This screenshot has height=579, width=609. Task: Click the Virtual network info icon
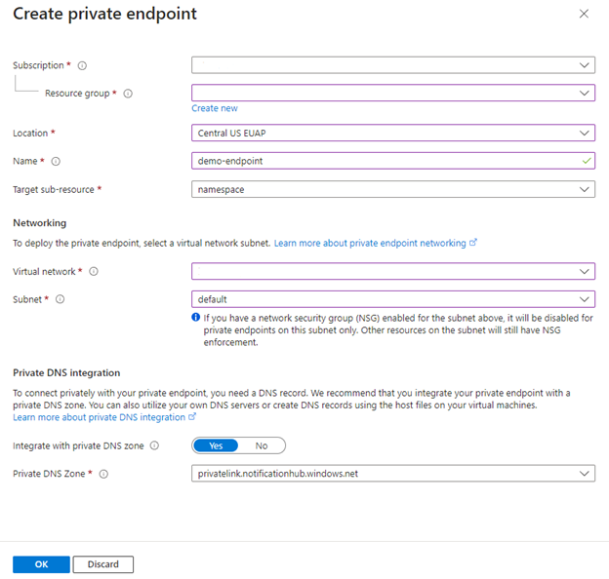94,272
